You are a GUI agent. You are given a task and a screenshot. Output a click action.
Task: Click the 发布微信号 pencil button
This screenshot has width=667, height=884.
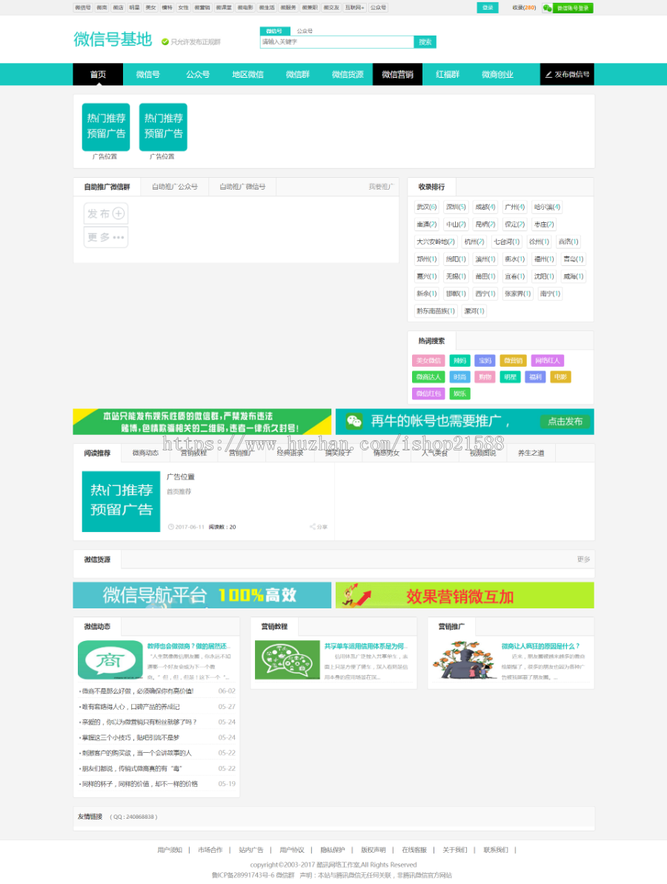click(567, 74)
